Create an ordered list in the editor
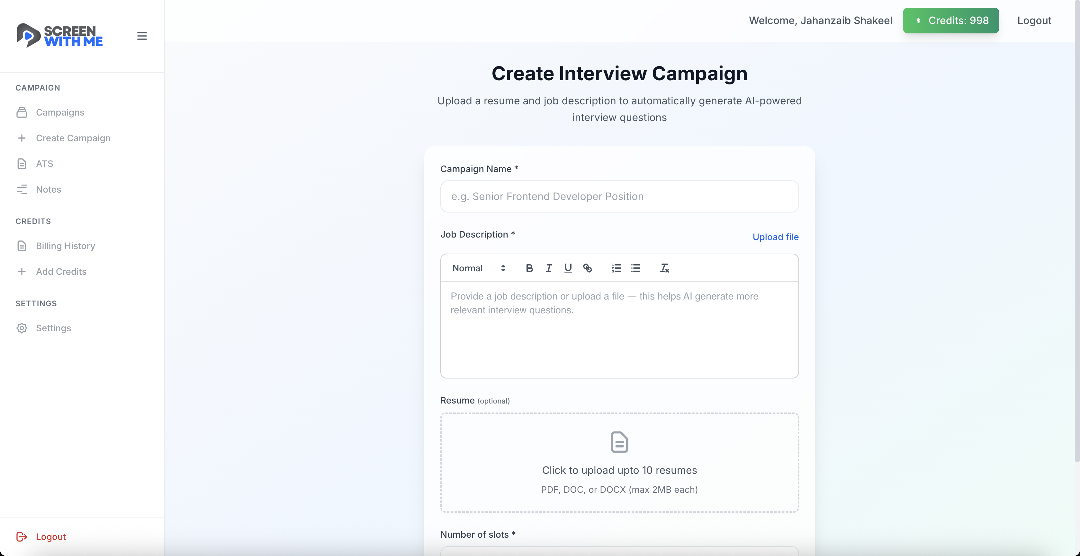This screenshot has height=556, width=1080. pyautogui.click(x=616, y=268)
